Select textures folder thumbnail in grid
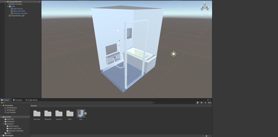The image size is (278, 137). pos(59,113)
